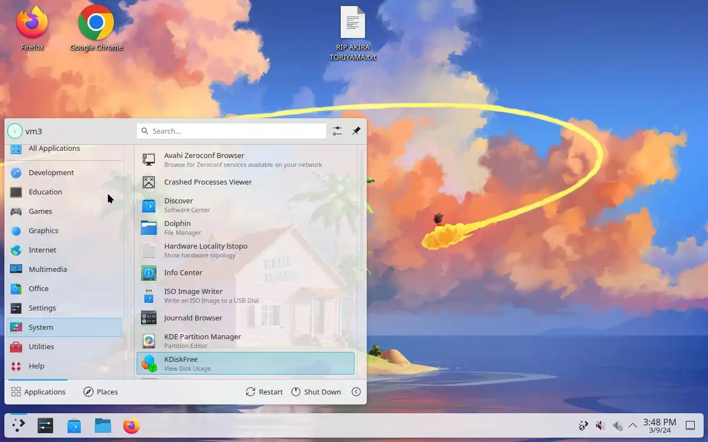This screenshot has height=442, width=708.
Task: Launch Info Center
Action: 246,272
